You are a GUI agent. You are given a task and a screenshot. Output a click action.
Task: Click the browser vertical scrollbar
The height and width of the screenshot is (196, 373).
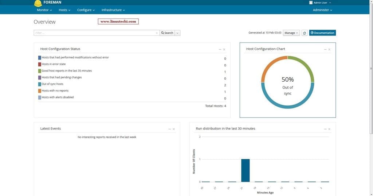pyautogui.click(x=371, y=69)
